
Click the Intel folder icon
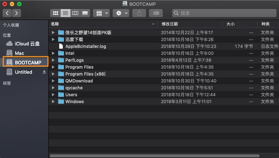61,53
